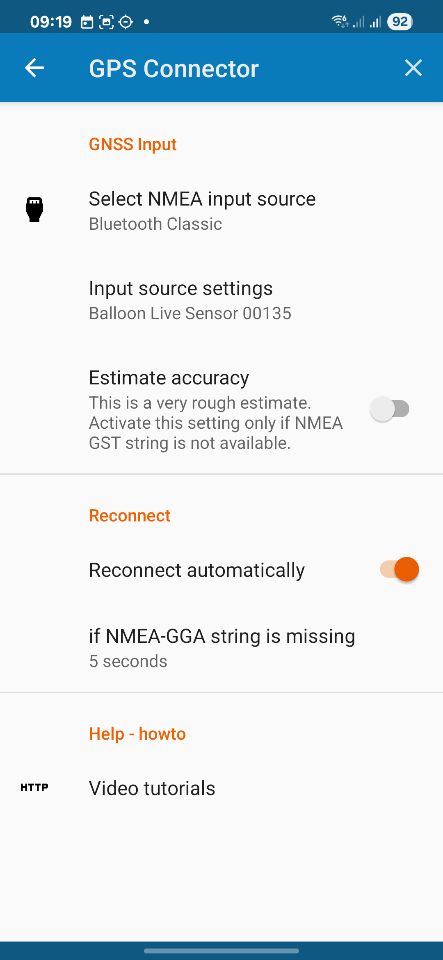Tap the Wi-Fi signal status icon

coord(340,21)
